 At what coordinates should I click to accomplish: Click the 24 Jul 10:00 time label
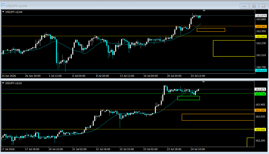coord(198,149)
